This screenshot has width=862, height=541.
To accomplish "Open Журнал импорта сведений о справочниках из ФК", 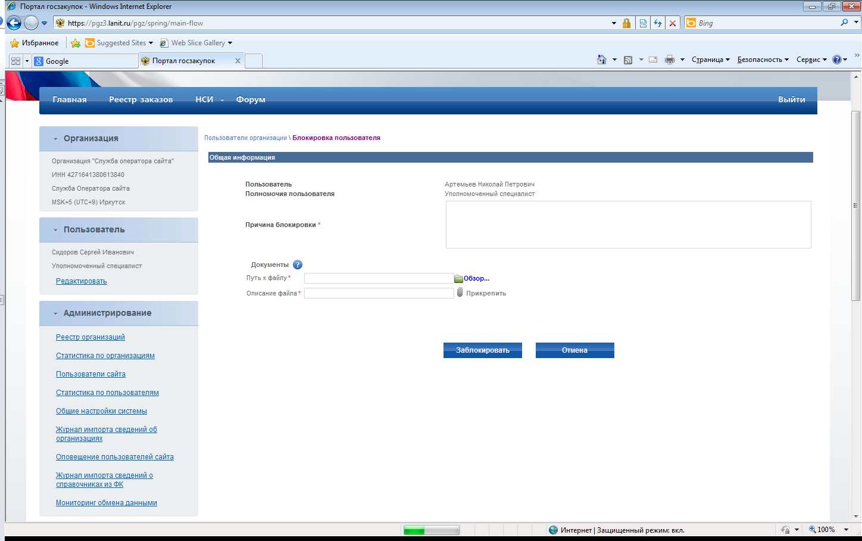I will [x=105, y=480].
